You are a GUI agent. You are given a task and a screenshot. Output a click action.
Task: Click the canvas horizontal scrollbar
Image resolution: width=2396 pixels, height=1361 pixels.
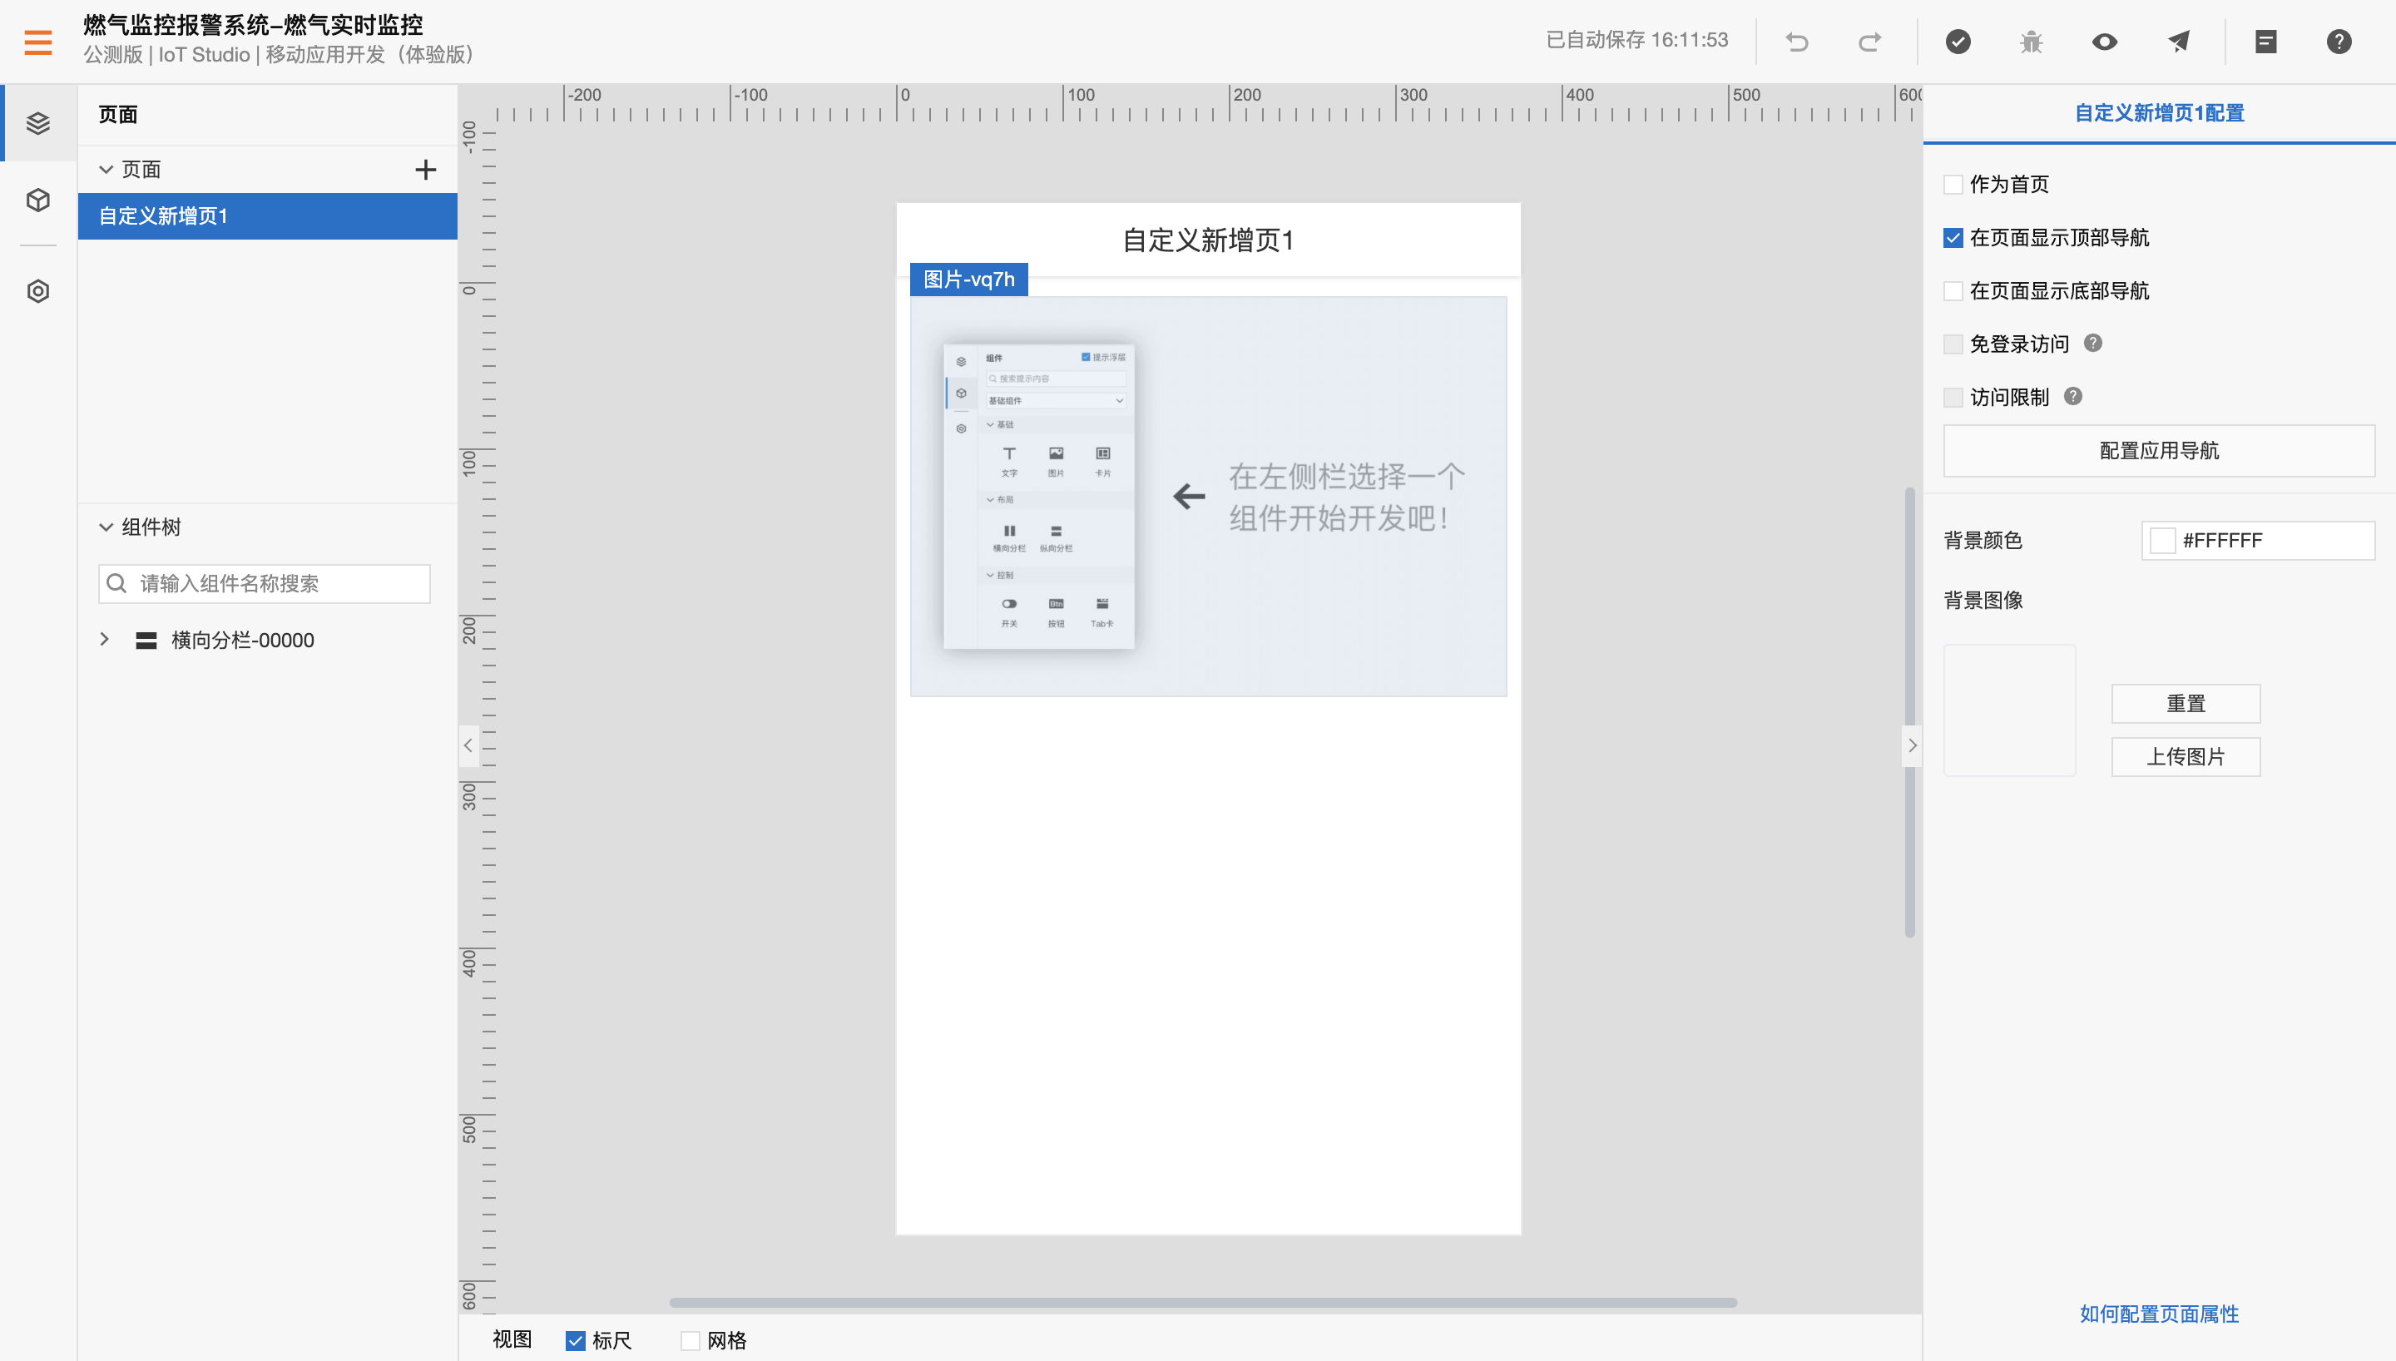[x=1203, y=1302]
